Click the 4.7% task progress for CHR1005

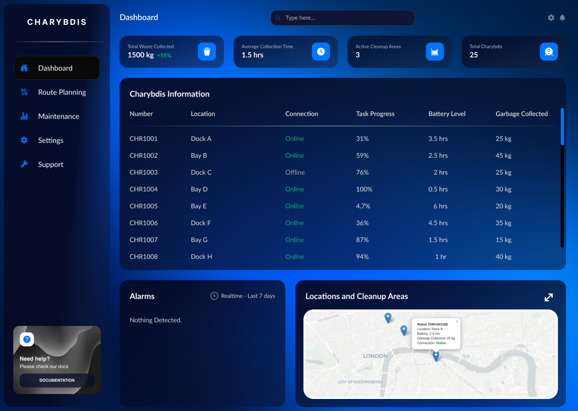pyautogui.click(x=363, y=206)
